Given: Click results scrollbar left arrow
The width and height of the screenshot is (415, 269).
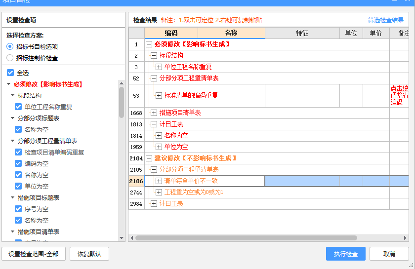Looking at the screenshot, I should (x=132, y=238).
